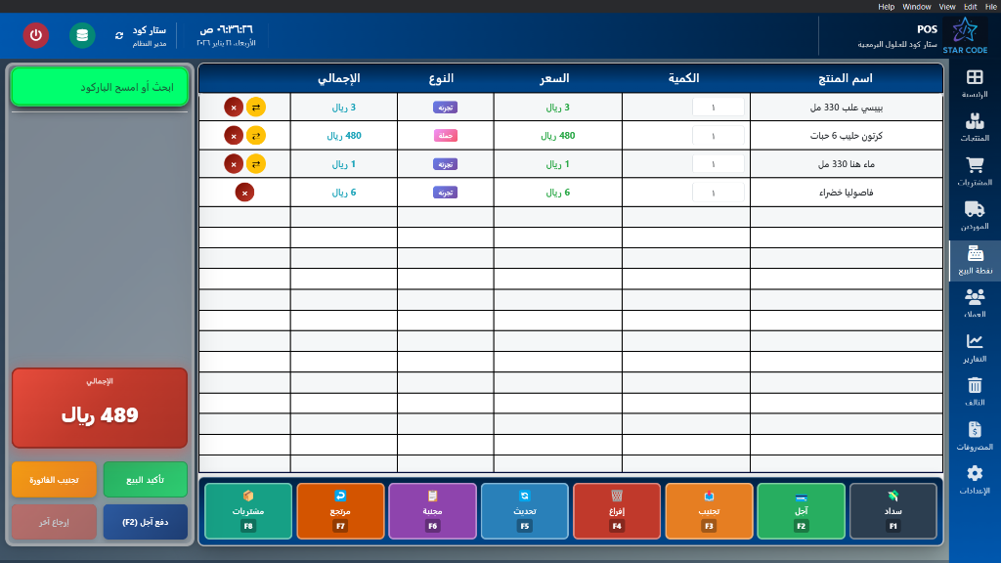
Task: Open the Window menu
Action: click(917, 6)
